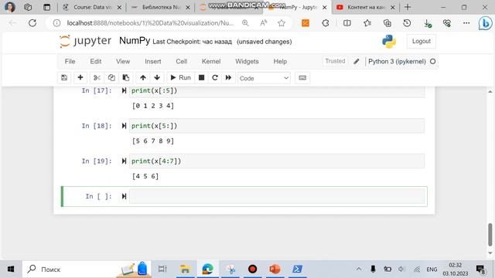Open the collections icon
495x278 pixels.
click(x=387, y=23)
